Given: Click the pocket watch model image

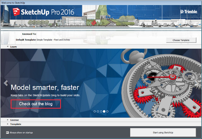Looking at the screenshot, I should click(x=161, y=83).
